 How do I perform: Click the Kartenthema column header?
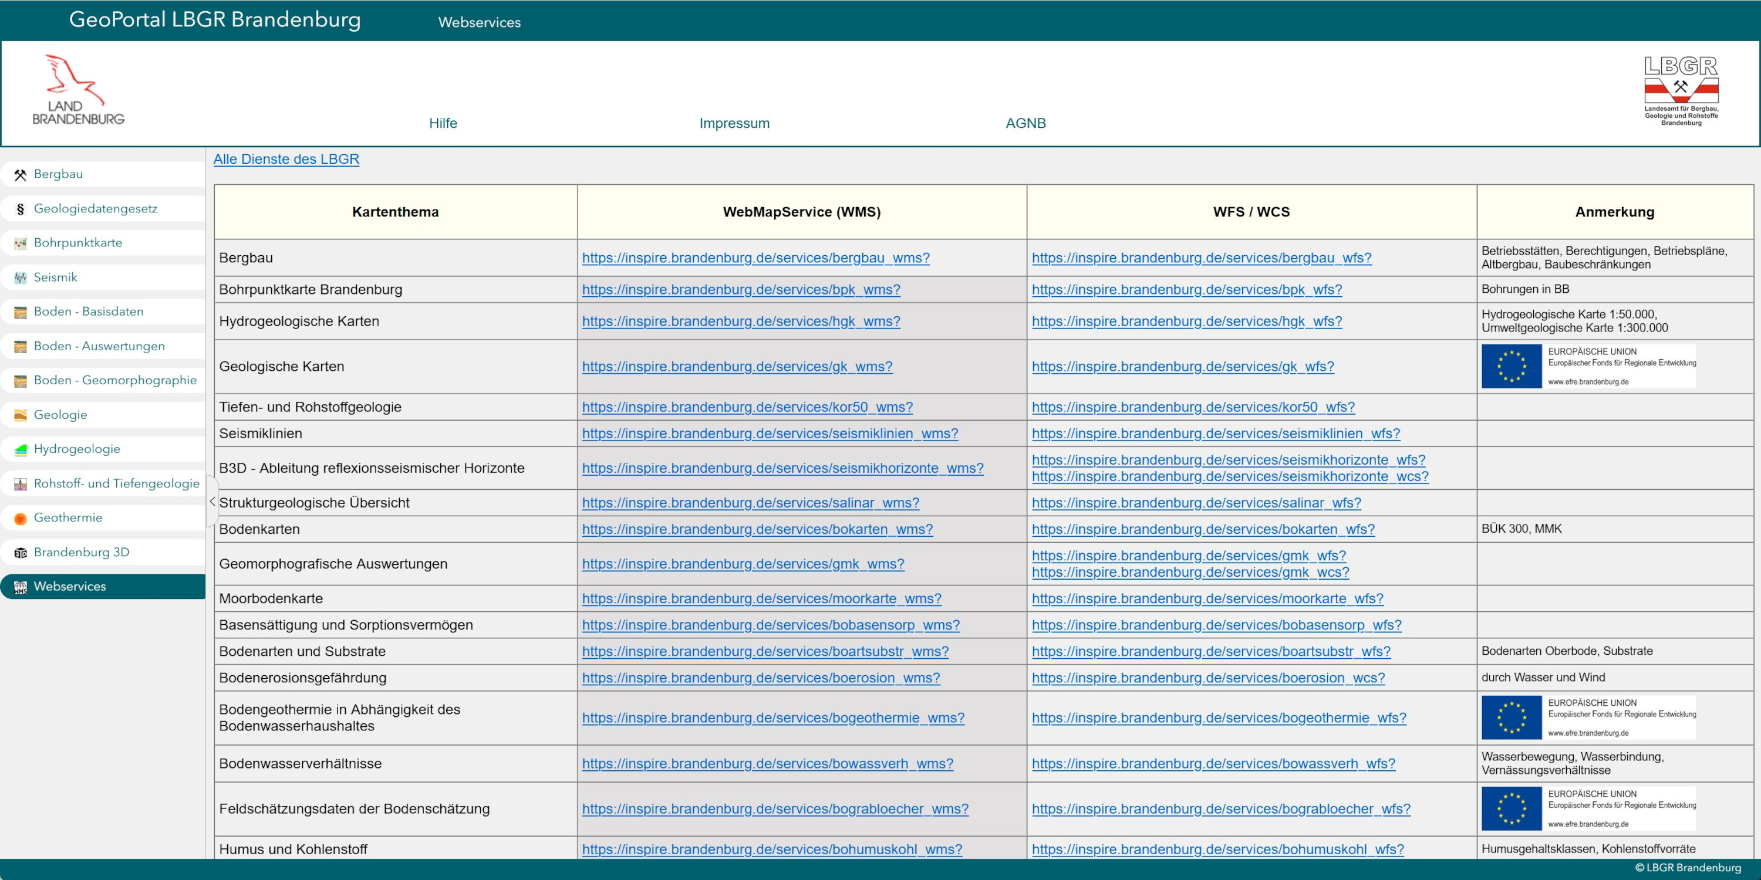[x=395, y=212]
